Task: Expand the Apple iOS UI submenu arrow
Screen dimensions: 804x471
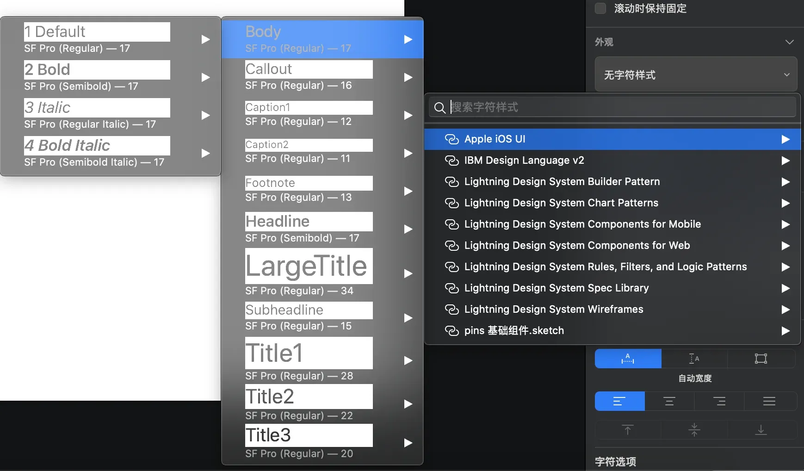Action: tap(785, 139)
